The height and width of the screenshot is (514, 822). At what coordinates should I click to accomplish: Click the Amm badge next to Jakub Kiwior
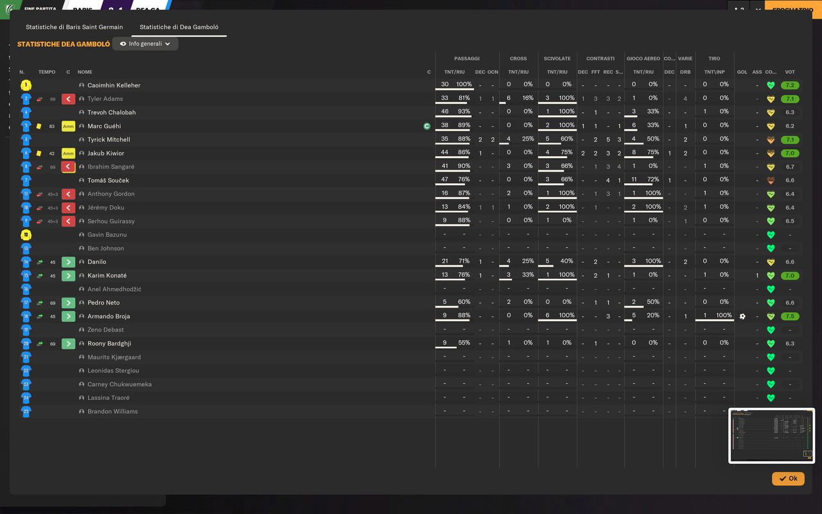pyautogui.click(x=69, y=154)
